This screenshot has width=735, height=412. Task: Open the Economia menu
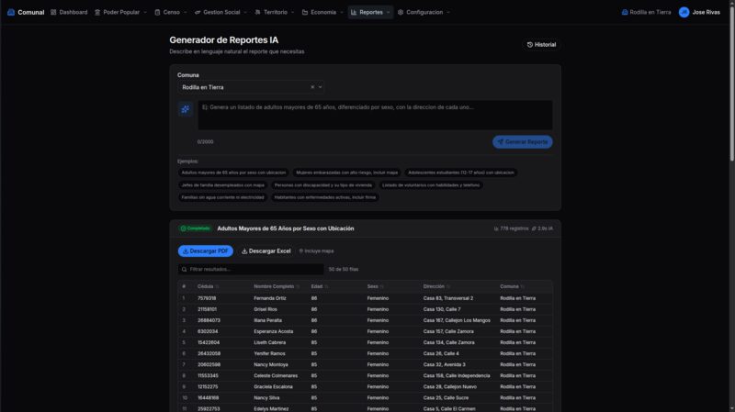point(322,12)
